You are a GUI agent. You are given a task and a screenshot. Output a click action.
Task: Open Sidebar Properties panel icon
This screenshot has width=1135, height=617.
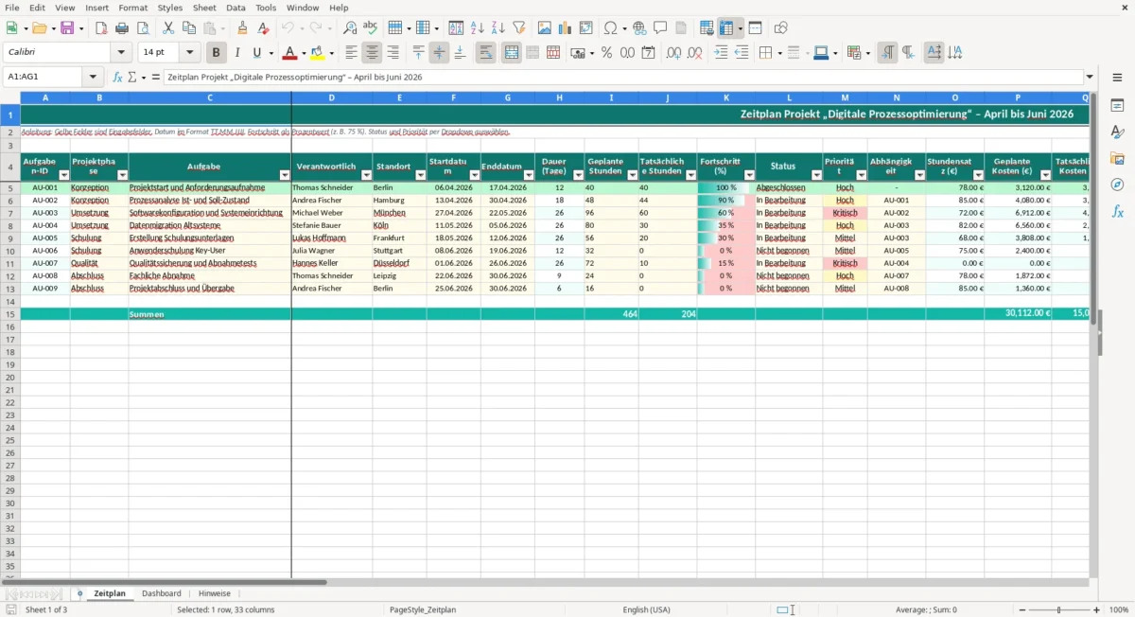coord(1117,105)
